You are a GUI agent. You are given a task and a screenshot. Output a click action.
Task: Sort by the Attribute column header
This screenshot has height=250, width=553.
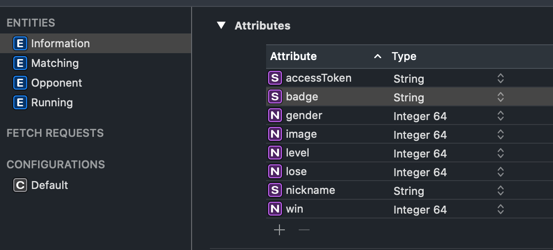(294, 56)
